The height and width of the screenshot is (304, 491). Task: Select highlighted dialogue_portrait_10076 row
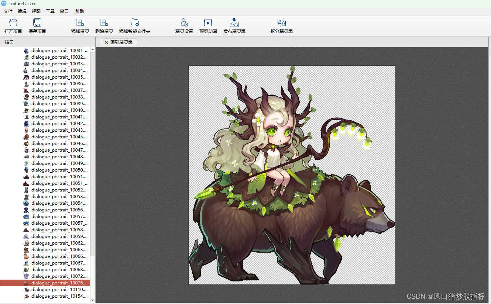[x=45, y=283]
